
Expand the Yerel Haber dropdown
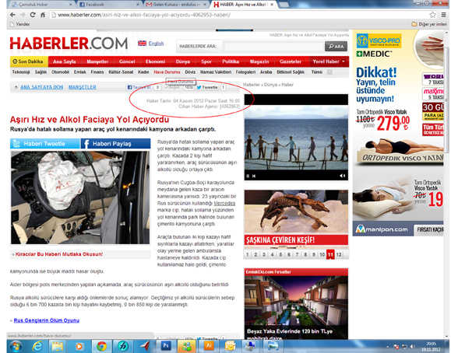click(344, 61)
